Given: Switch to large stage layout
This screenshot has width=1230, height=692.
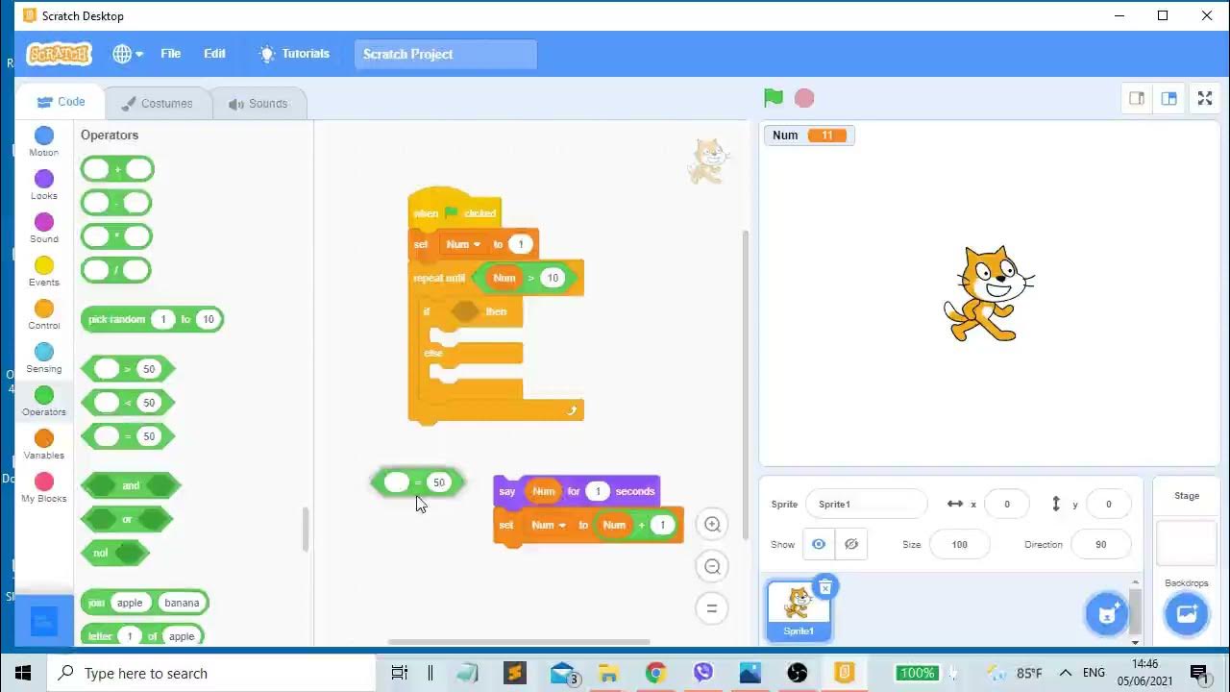Looking at the screenshot, I should 1169,98.
